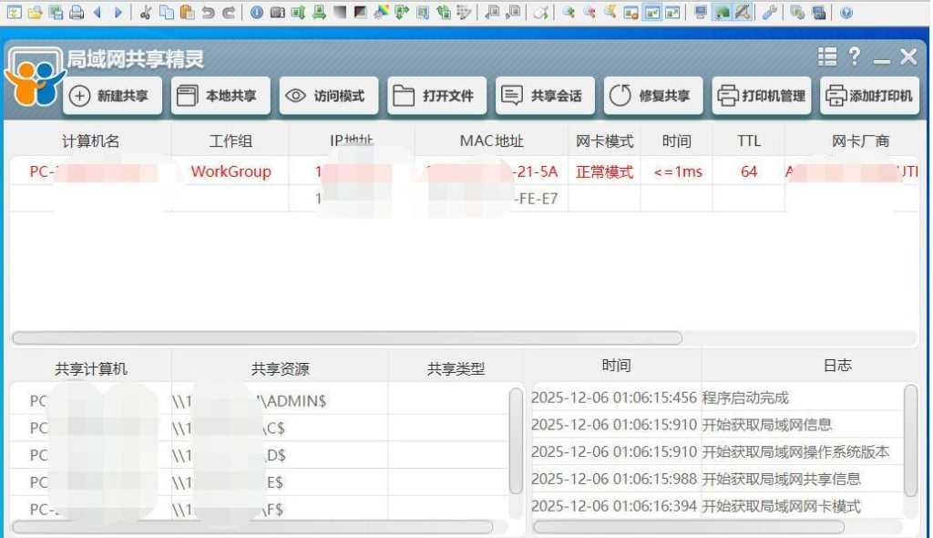Click the 网卡模式 column header
Viewport: 933px width, 538px height.
[604, 141]
